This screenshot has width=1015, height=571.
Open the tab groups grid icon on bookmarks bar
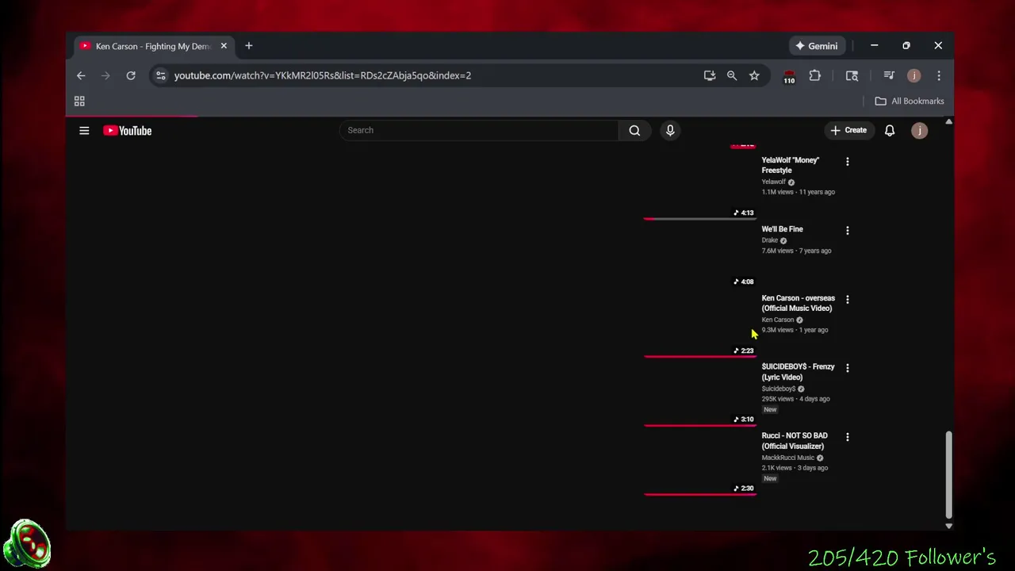[x=79, y=102]
